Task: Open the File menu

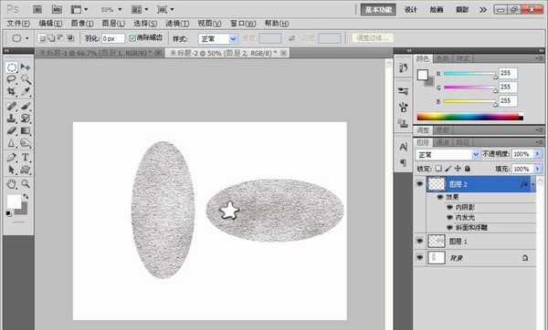Action: 18,24
